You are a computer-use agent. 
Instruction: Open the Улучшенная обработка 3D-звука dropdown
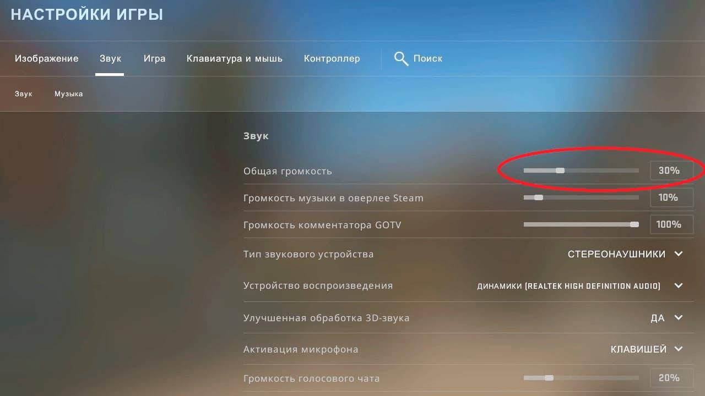(x=679, y=317)
